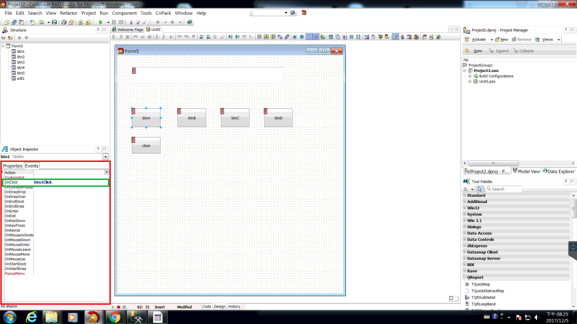Toggle the pin on Project Manager panel
The width and height of the screenshot is (577, 324).
(x=566, y=30)
